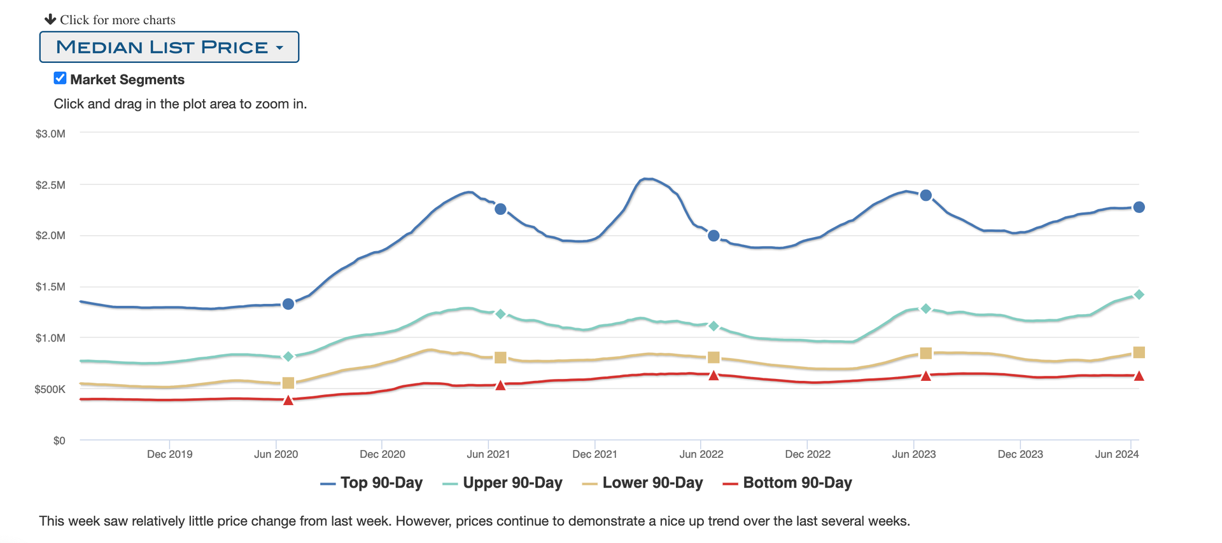The height and width of the screenshot is (543, 1222).
Task: Click red triangle marker at Jun 2024
Action: (1139, 376)
